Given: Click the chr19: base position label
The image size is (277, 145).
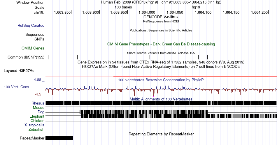Looking at the screenshot, I should click(x=39, y=12).
